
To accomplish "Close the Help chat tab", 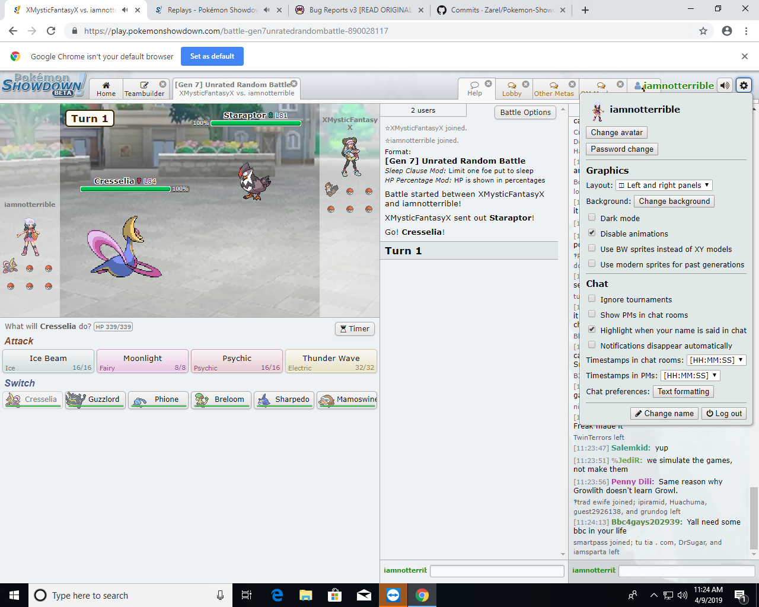I will pyautogui.click(x=488, y=84).
